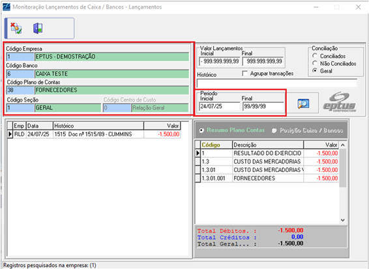This screenshot has height=269, width=369.
Task: Select the Conciliados radio option
Action: [315, 56]
